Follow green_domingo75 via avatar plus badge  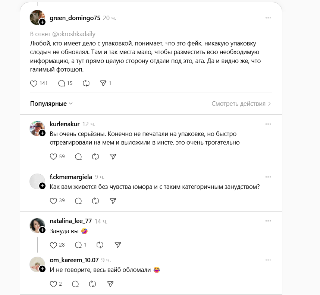pyautogui.click(x=42, y=22)
